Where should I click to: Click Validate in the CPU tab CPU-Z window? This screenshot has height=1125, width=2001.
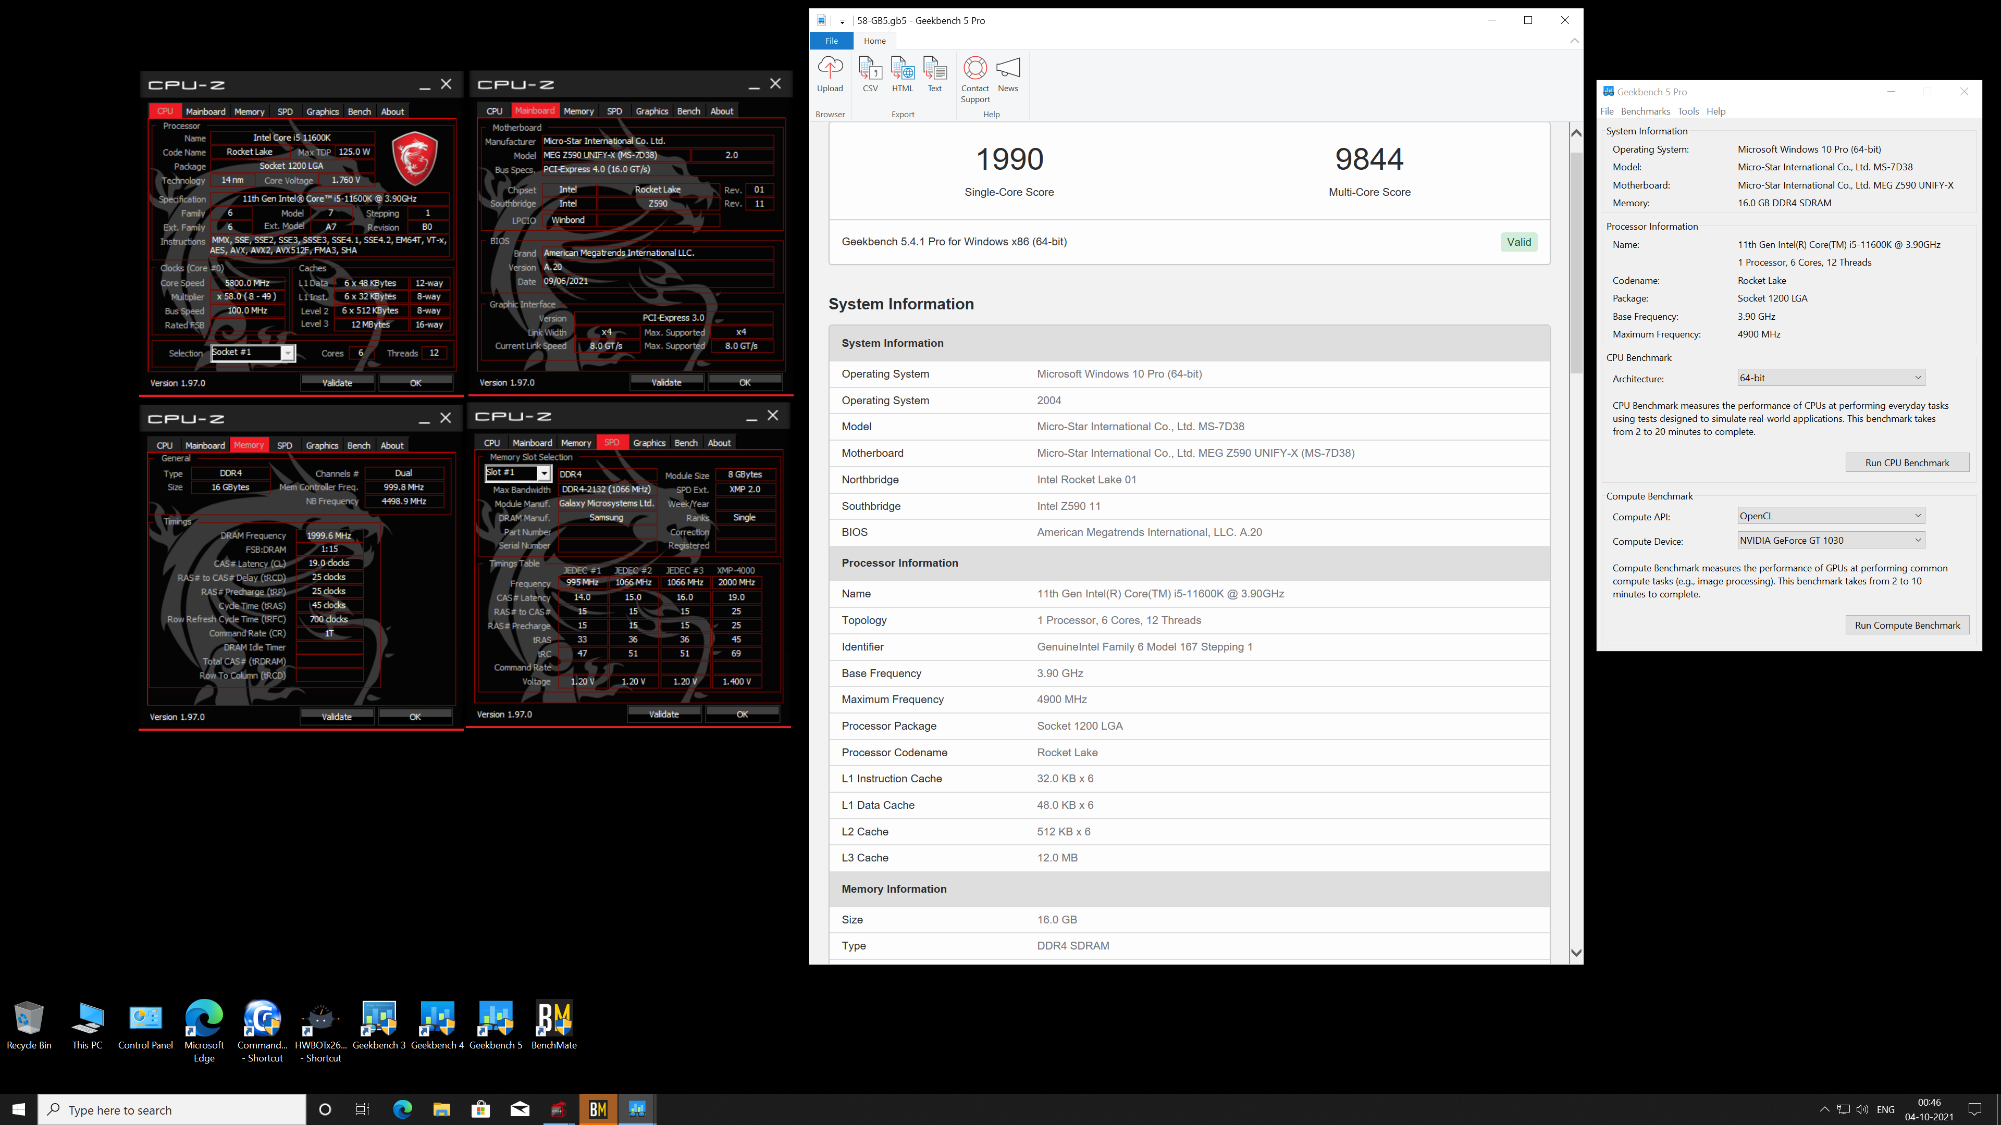click(x=337, y=383)
